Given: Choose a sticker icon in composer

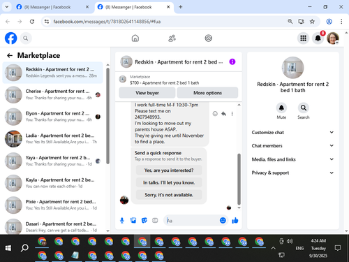Looking at the screenshot, I should pyautogui.click(x=144, y=220).
